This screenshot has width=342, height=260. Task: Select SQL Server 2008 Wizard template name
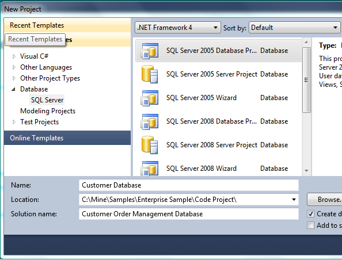(202, 169)
